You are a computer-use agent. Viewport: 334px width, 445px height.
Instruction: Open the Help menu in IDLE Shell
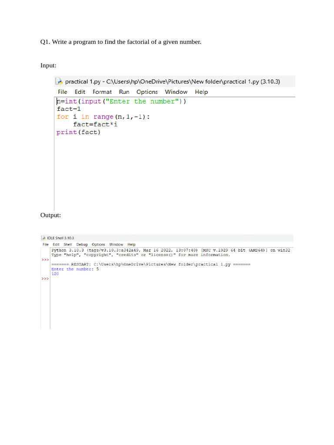coord(131,244)
